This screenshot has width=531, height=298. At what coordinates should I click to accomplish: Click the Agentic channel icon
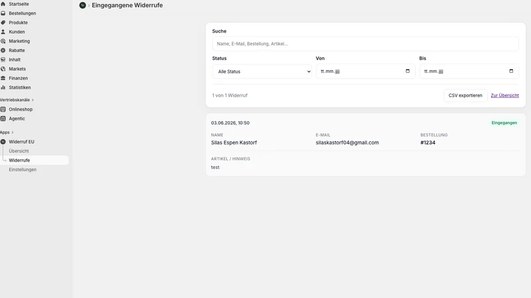click(x=3, y=119)
